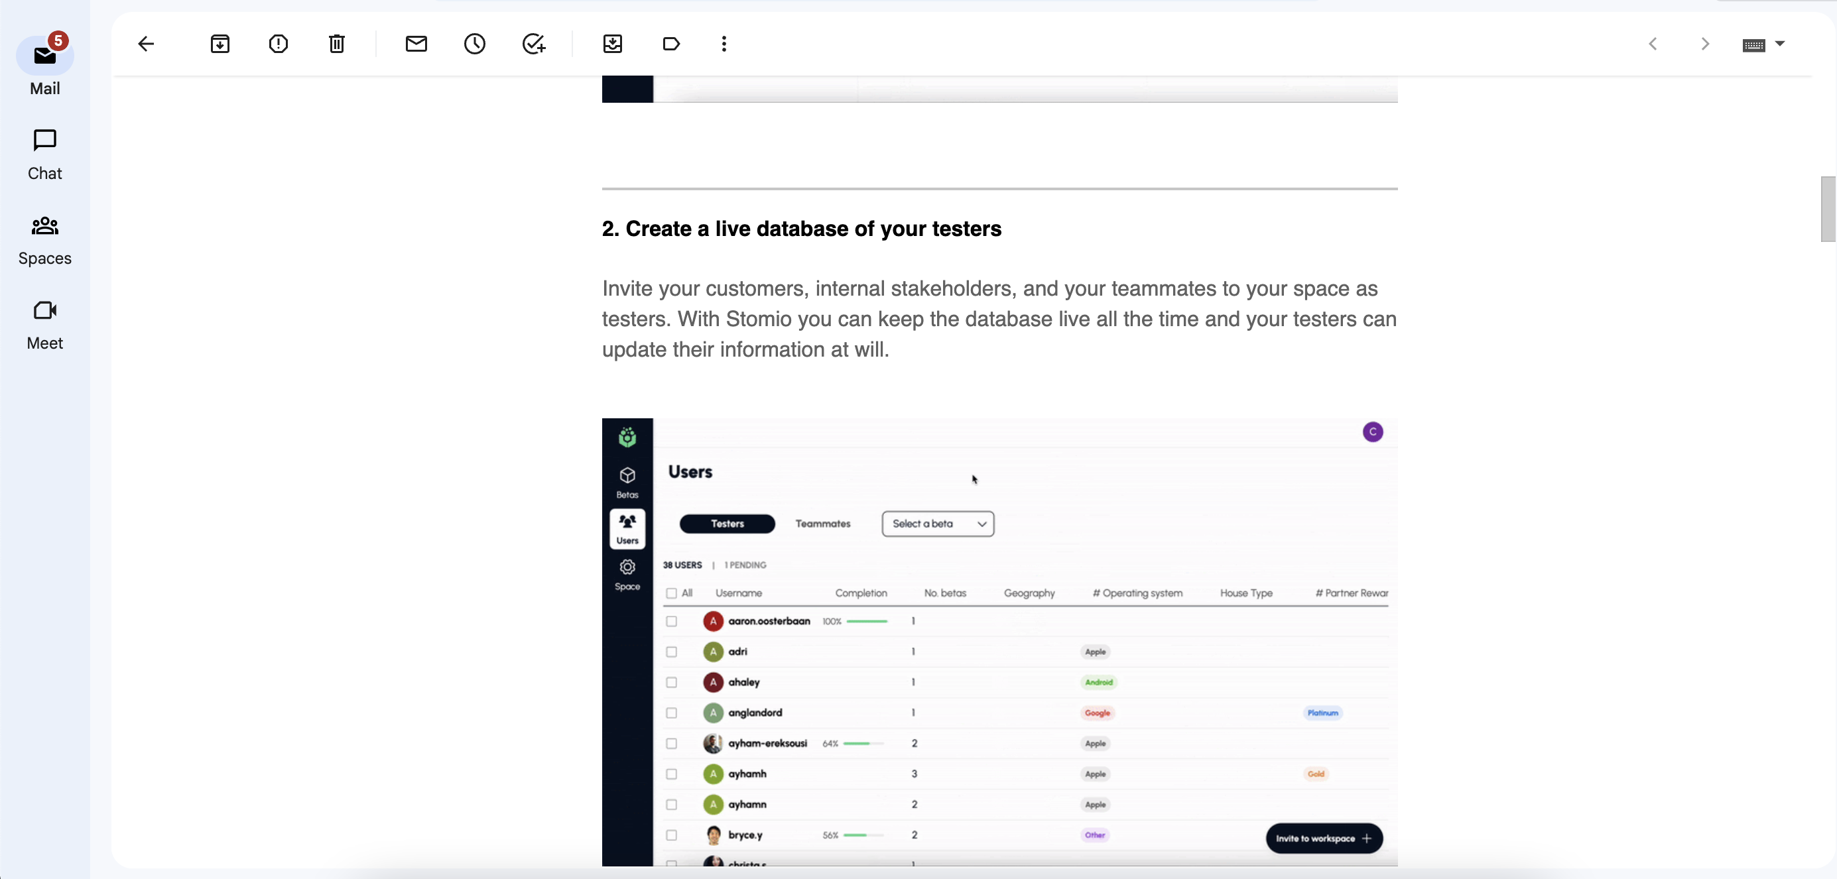Open the Move to icon
The image size is (1837, 879).
click(613, 44)
